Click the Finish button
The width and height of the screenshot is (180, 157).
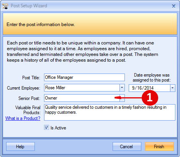click(x=159, y=147)
